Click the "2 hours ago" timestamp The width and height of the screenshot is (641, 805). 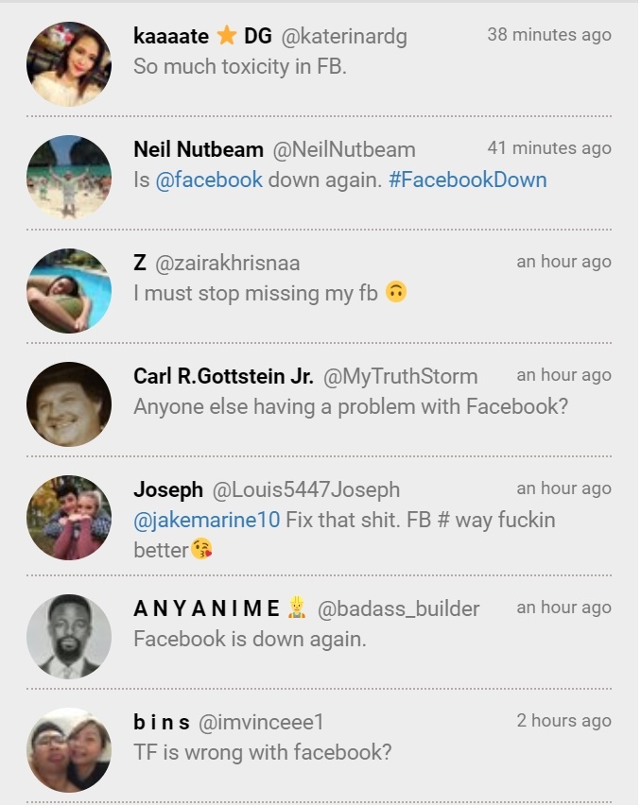click(563, 721)
